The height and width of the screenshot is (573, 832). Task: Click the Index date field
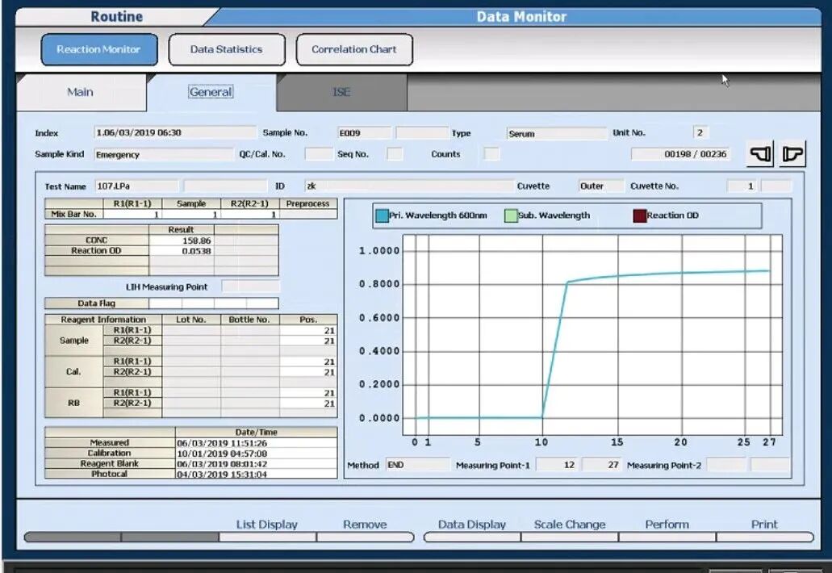coord(174,132)
